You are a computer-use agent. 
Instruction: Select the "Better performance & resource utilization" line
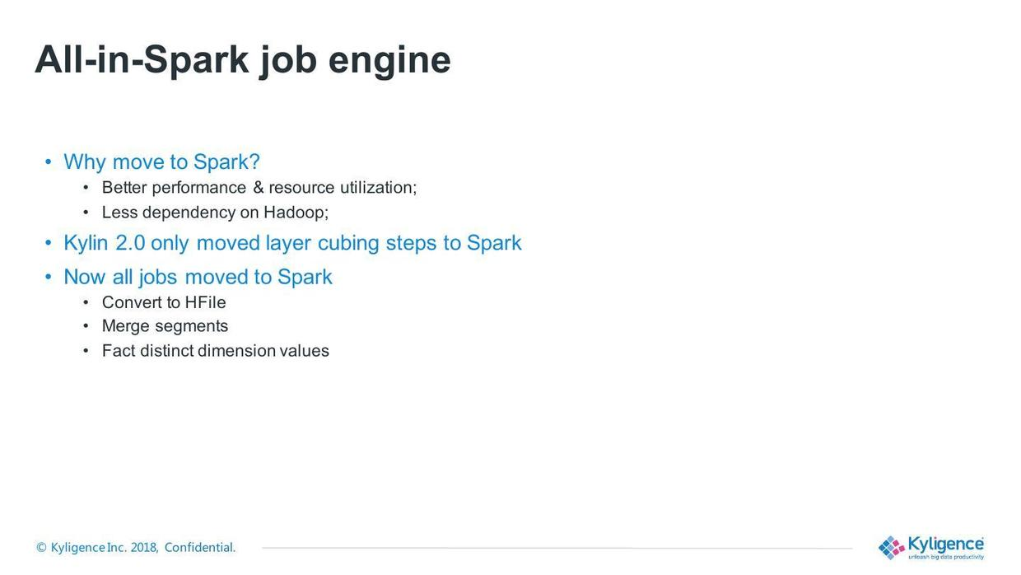point(259,188)
